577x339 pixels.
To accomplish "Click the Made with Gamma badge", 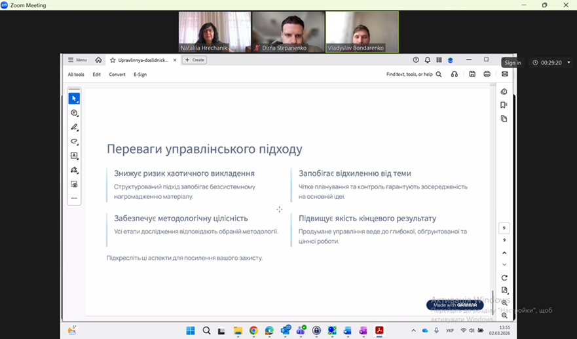I will coord(455,305).
